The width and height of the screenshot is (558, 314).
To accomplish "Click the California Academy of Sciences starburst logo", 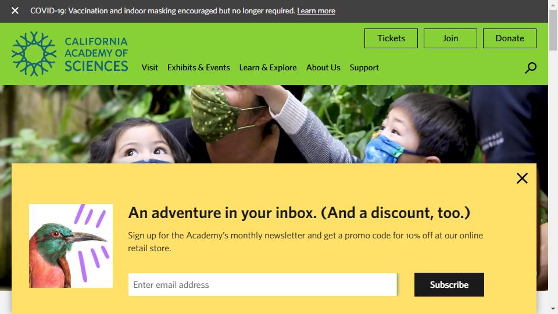I will tap(34, 53).
